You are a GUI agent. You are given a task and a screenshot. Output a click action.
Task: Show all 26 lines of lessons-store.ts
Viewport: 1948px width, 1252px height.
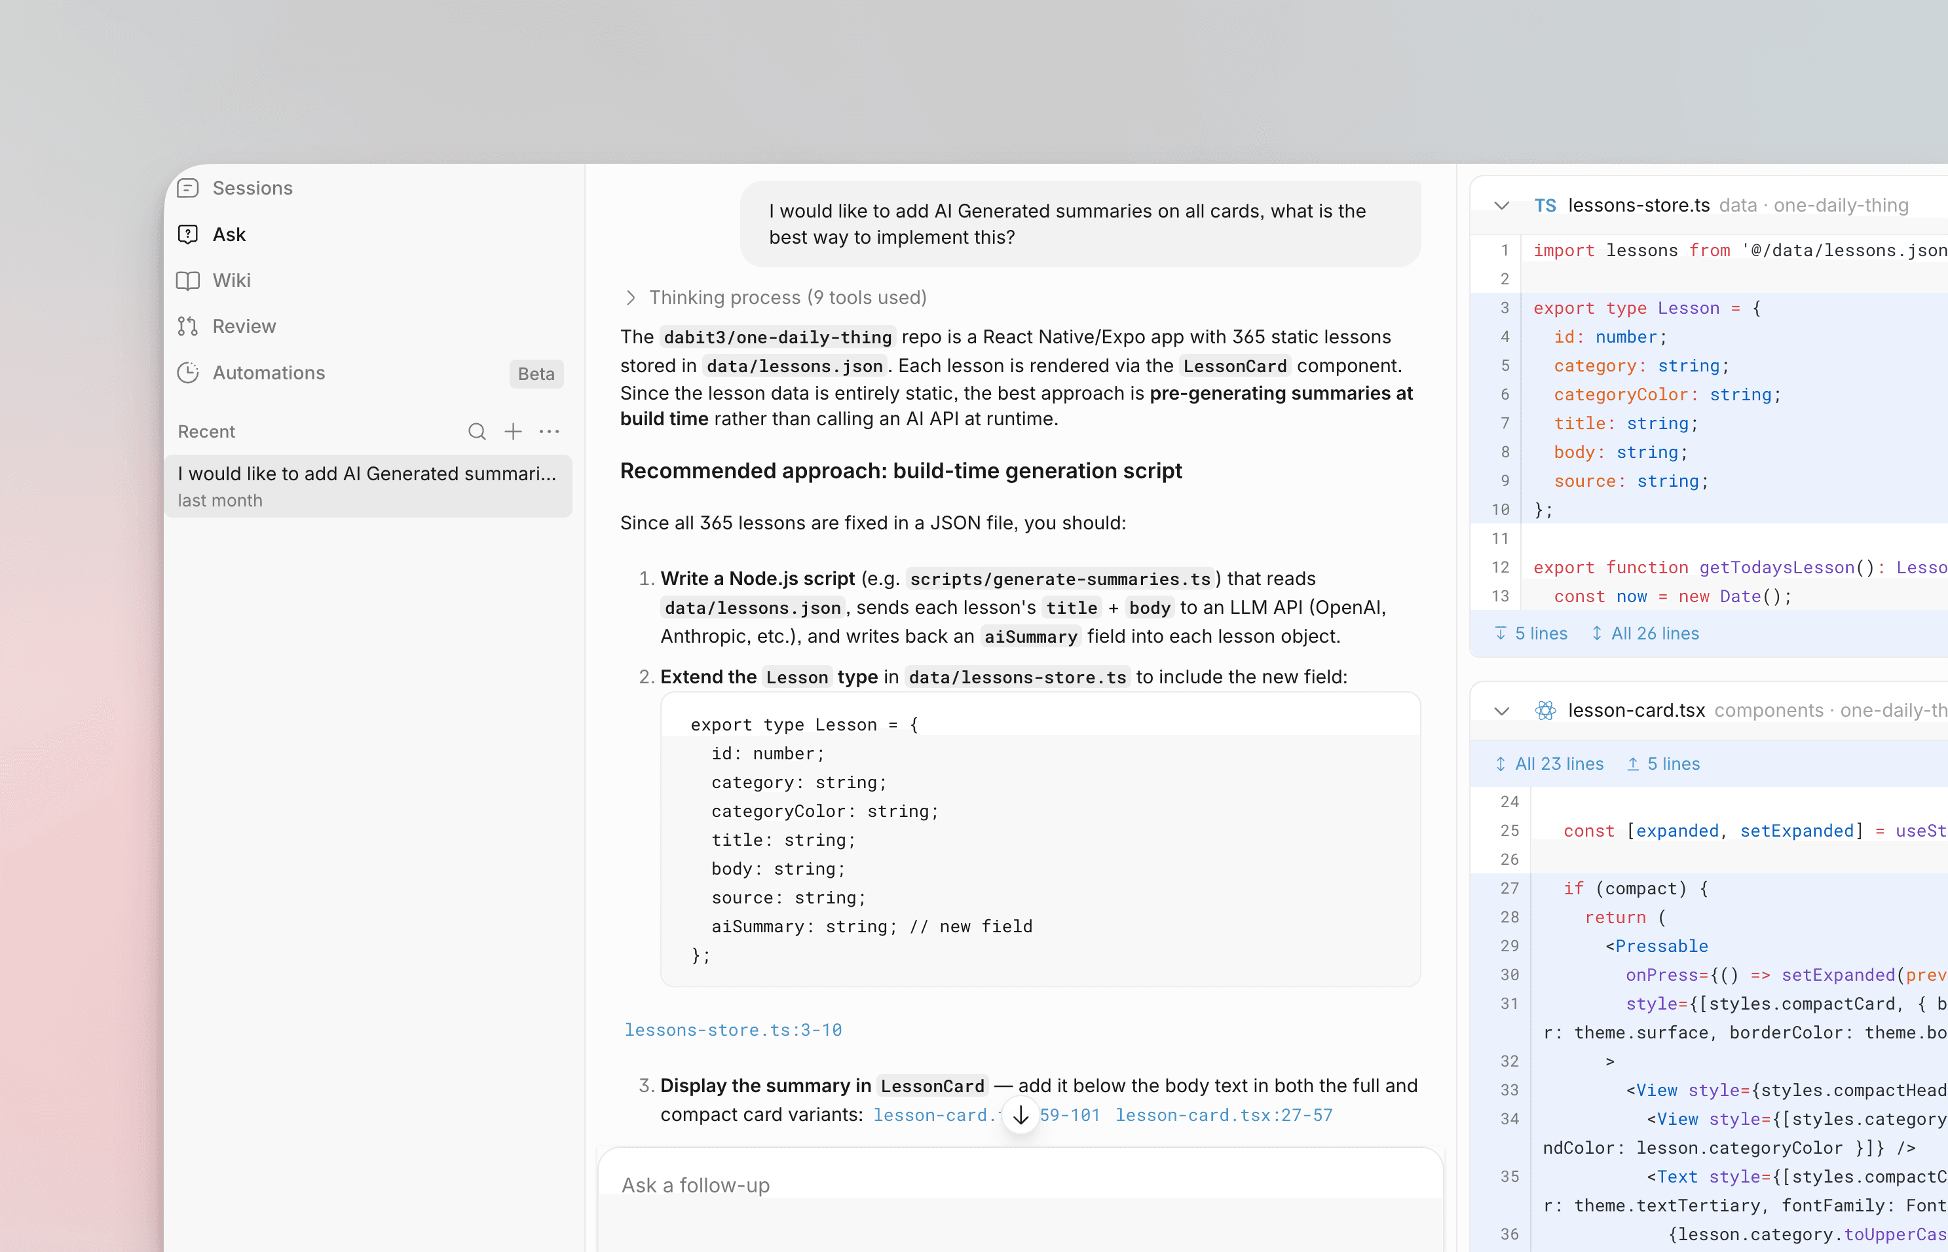(1645, 634)
